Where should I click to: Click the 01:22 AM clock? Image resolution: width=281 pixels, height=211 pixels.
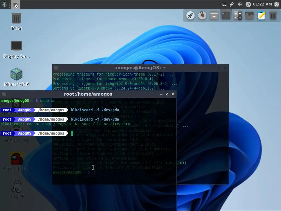point(262,4)
